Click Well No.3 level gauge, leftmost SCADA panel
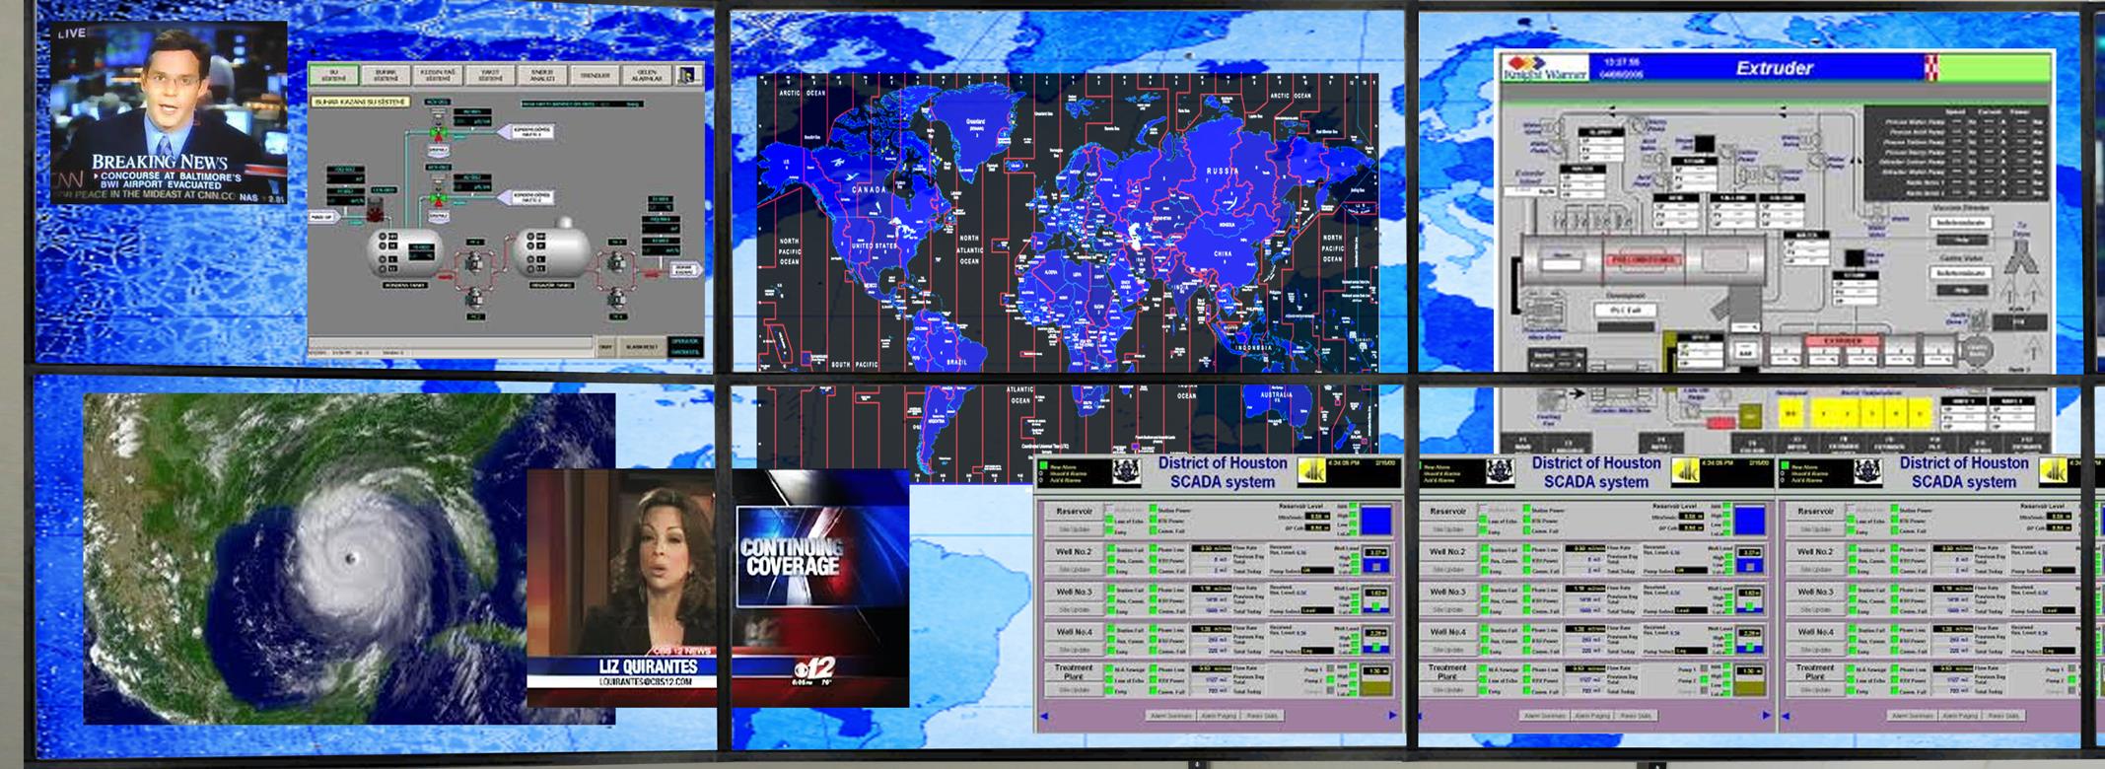 [x=1375, y=600]
